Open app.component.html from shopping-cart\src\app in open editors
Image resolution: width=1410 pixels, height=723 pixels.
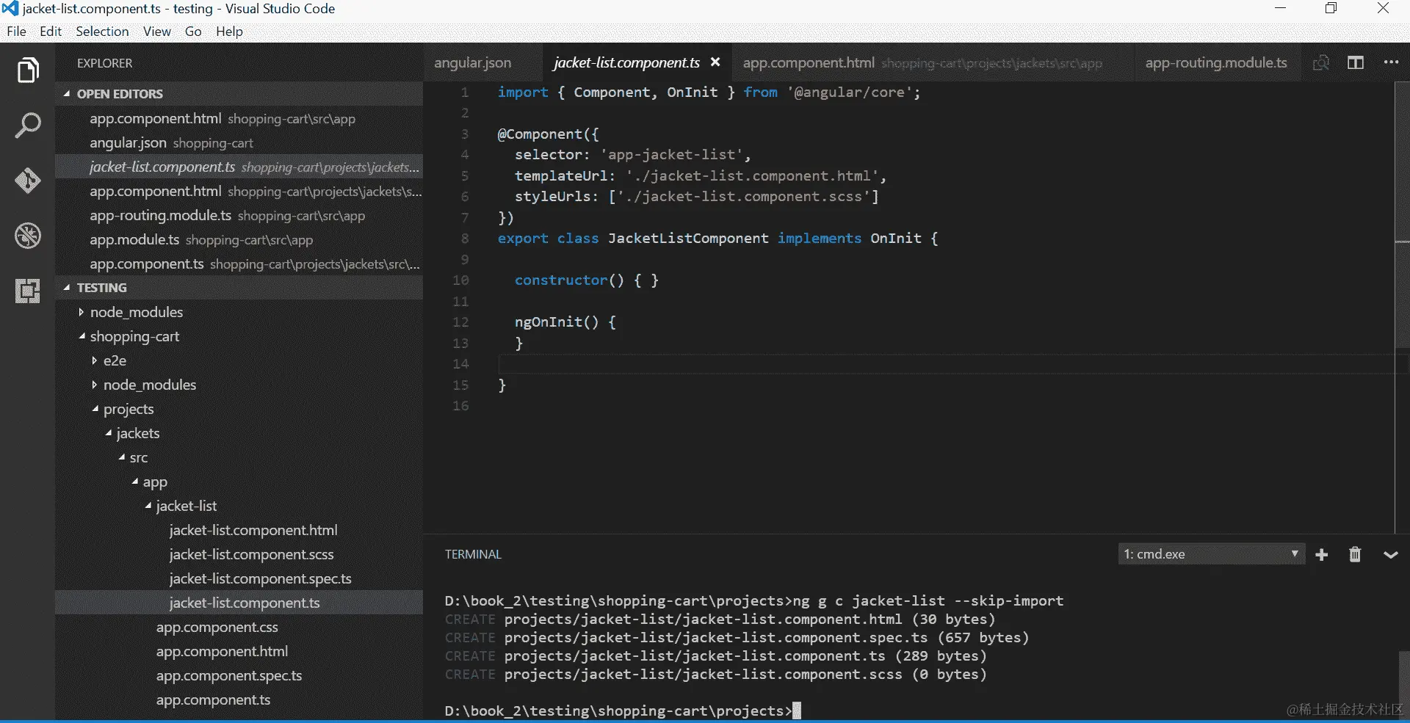tap(239, 118)
